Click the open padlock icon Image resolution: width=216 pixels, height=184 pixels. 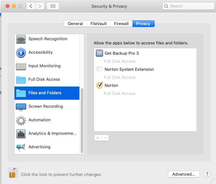coord(13,173)
